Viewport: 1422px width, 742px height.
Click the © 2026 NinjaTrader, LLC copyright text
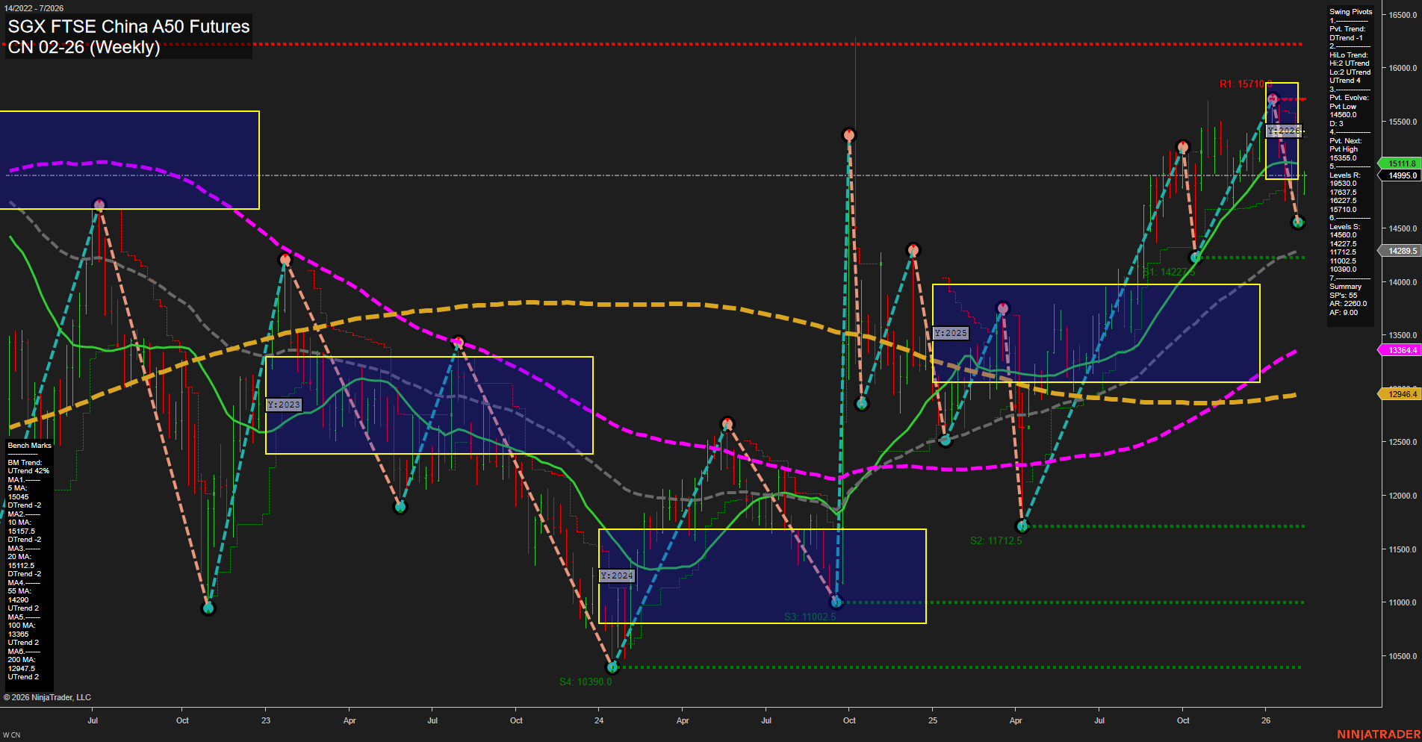click(49, 697)
